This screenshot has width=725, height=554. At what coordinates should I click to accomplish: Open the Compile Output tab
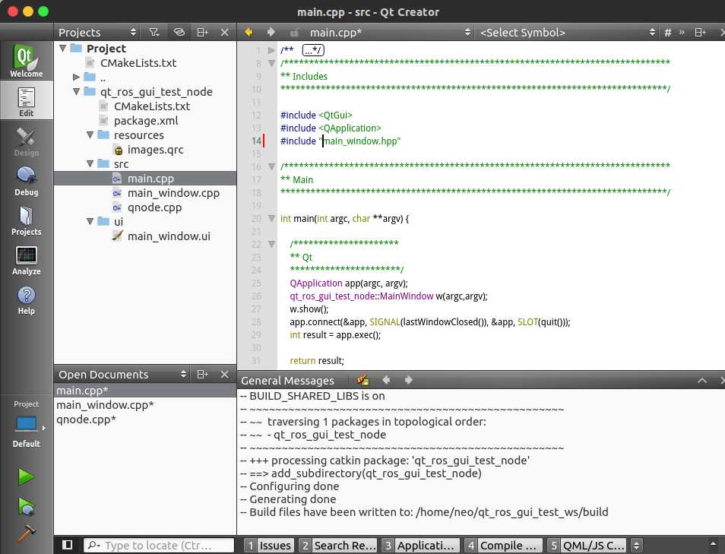(x=503, y=545)
